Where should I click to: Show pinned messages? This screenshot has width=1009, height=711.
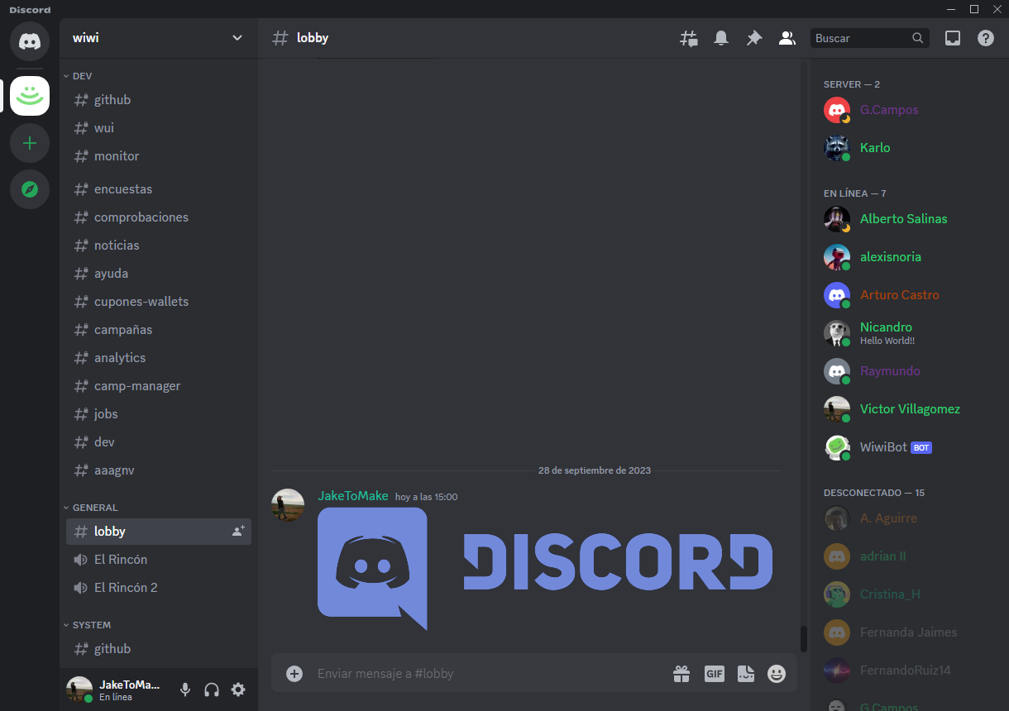754,38
